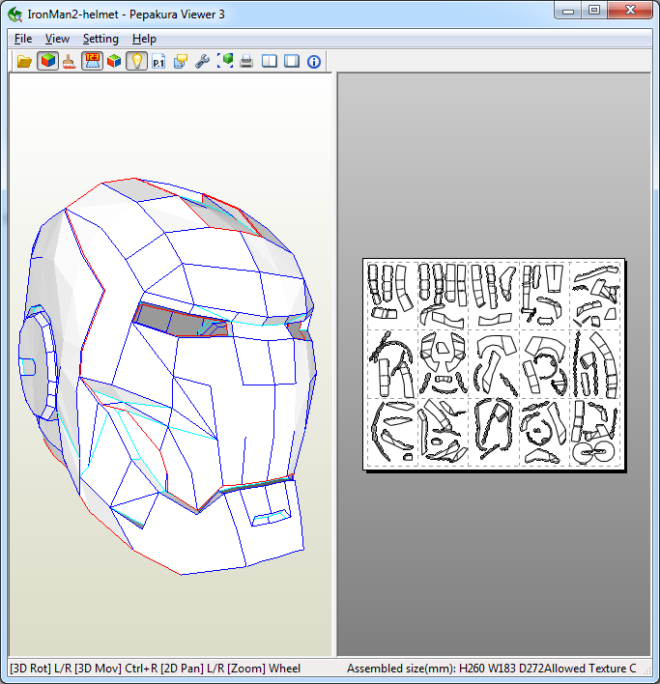Toggle the edge ID 123 display button

pyautogui.click(x=92, y=61)
